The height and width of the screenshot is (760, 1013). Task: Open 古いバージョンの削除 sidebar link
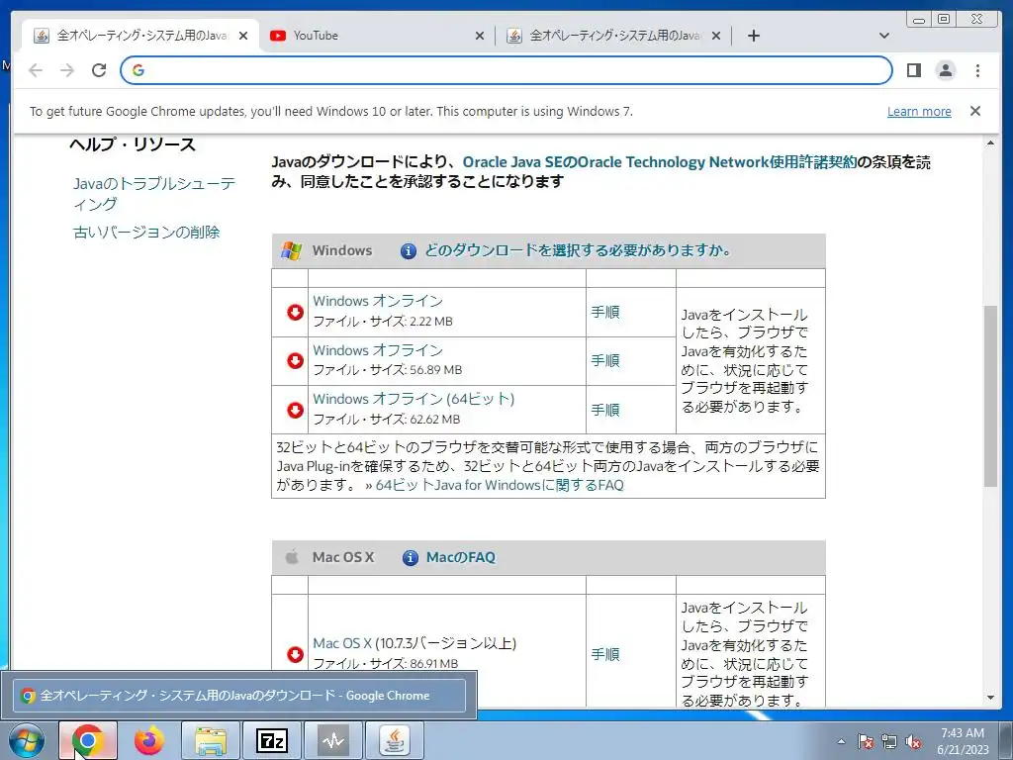point(146,232)
